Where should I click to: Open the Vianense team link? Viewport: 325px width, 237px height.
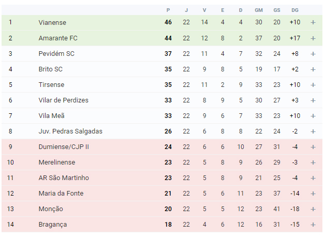click(52, 22)
